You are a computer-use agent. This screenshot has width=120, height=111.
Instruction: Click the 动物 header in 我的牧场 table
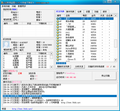tap(16, 23)
